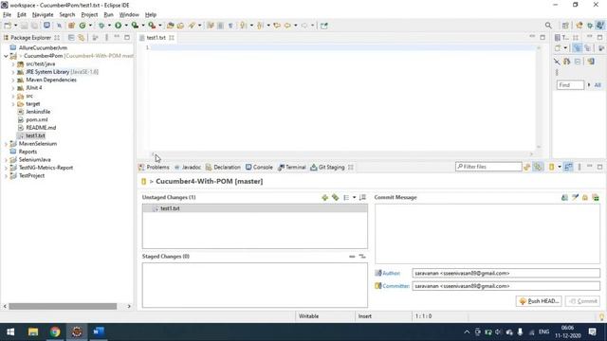This screenshot has height=341, width=607.
Task: Click the Collapse All icon in Package Explorer
Action: click(71, 38)
